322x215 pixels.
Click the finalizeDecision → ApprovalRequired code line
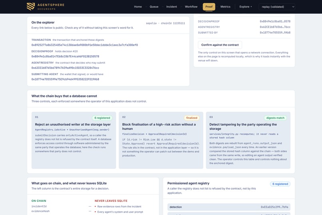coord(155,134)
